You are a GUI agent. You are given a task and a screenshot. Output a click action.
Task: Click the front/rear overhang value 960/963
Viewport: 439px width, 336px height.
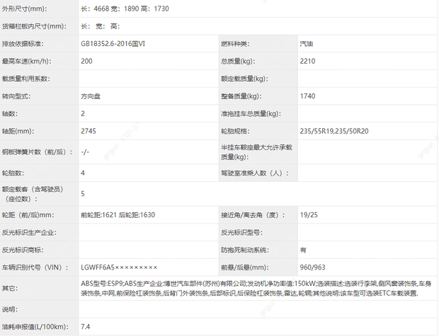313,267
